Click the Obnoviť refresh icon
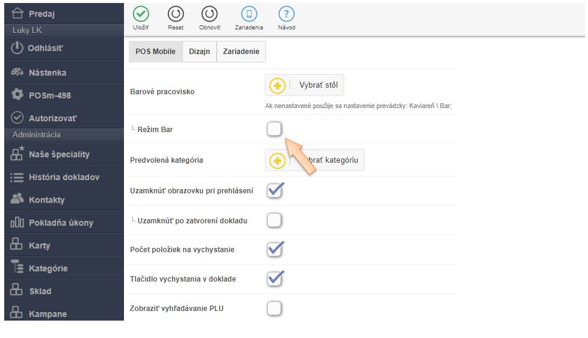Screen dimensions: 588x338 coord(209,14)
